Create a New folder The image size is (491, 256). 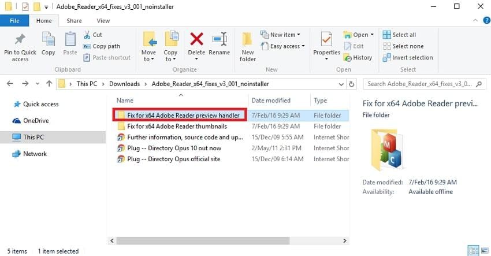248,47
